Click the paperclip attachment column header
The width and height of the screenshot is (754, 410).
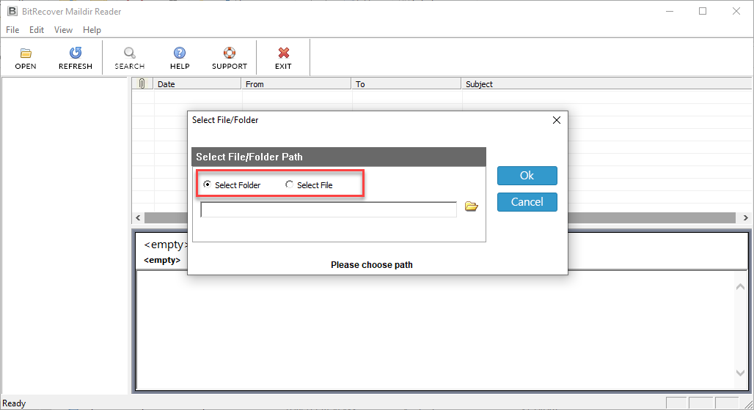[x=142, y=83]
